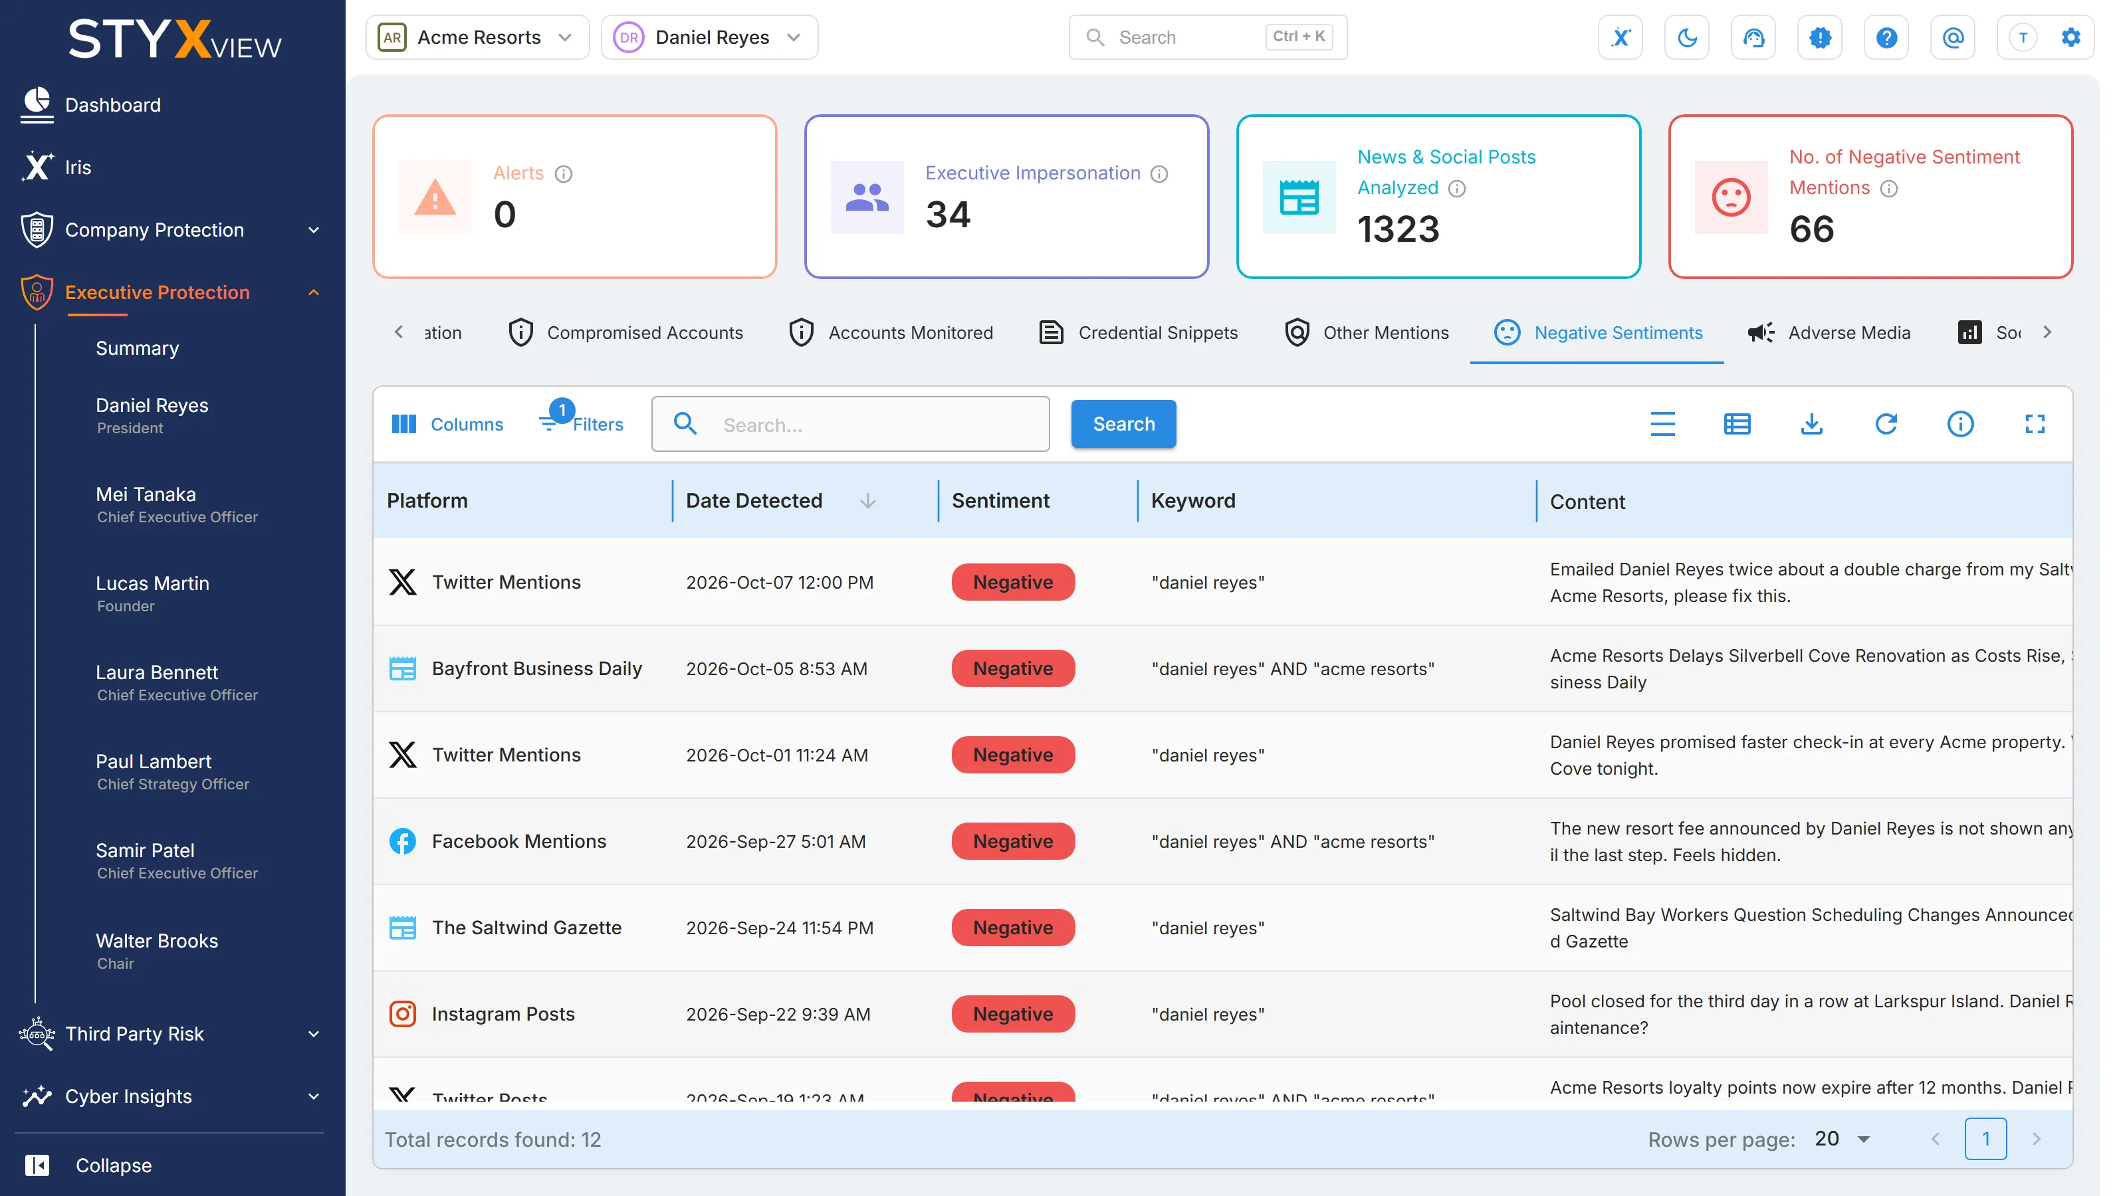Open Other Mentions tab

tap(1367, 333)
